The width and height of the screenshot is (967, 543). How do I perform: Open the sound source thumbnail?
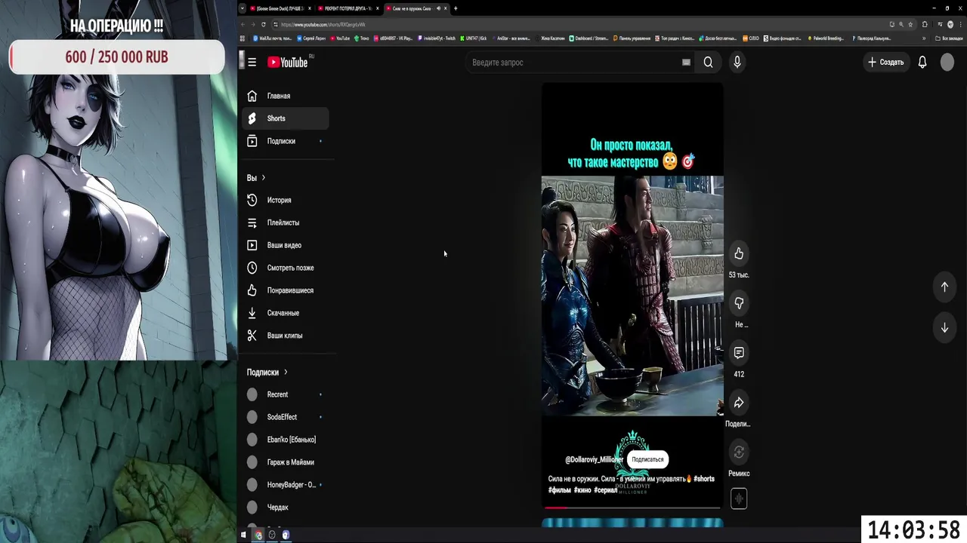(739, 499)
